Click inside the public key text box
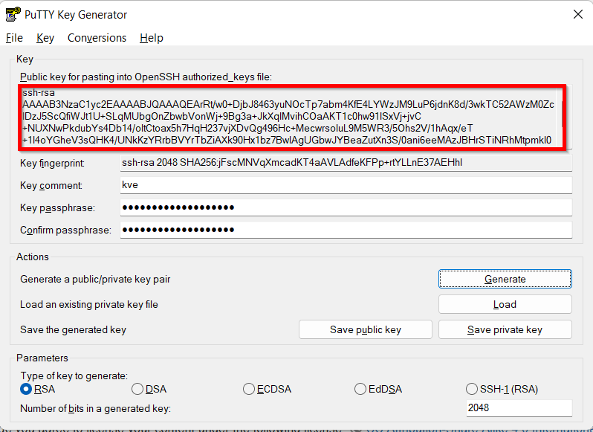The height and width of the screenshot is (432, 593). click(287, 116)
